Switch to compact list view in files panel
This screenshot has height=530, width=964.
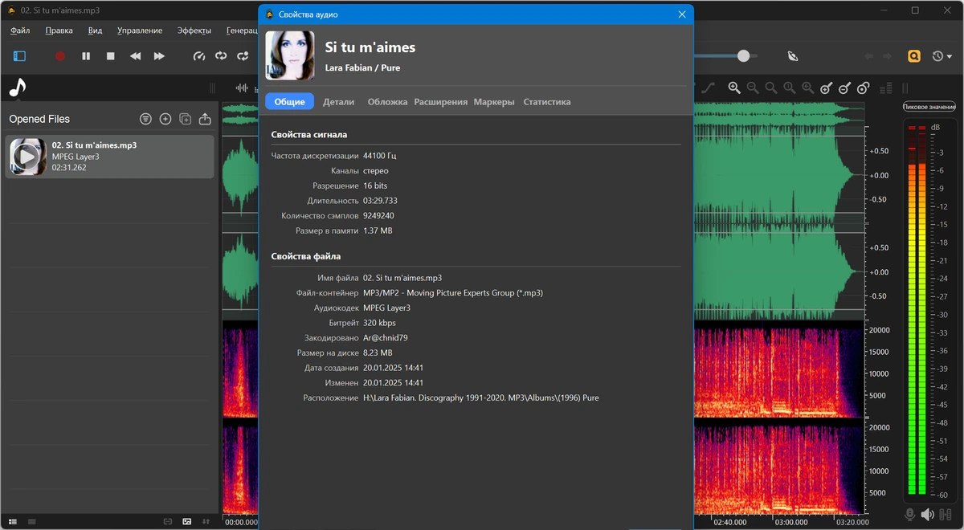(x=31, y=521)
